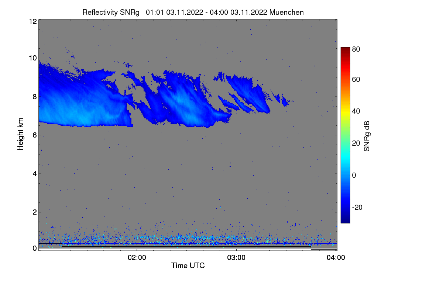
Task: Click the 'SNRg dB' colorbar label
Action: click(366, 136)
